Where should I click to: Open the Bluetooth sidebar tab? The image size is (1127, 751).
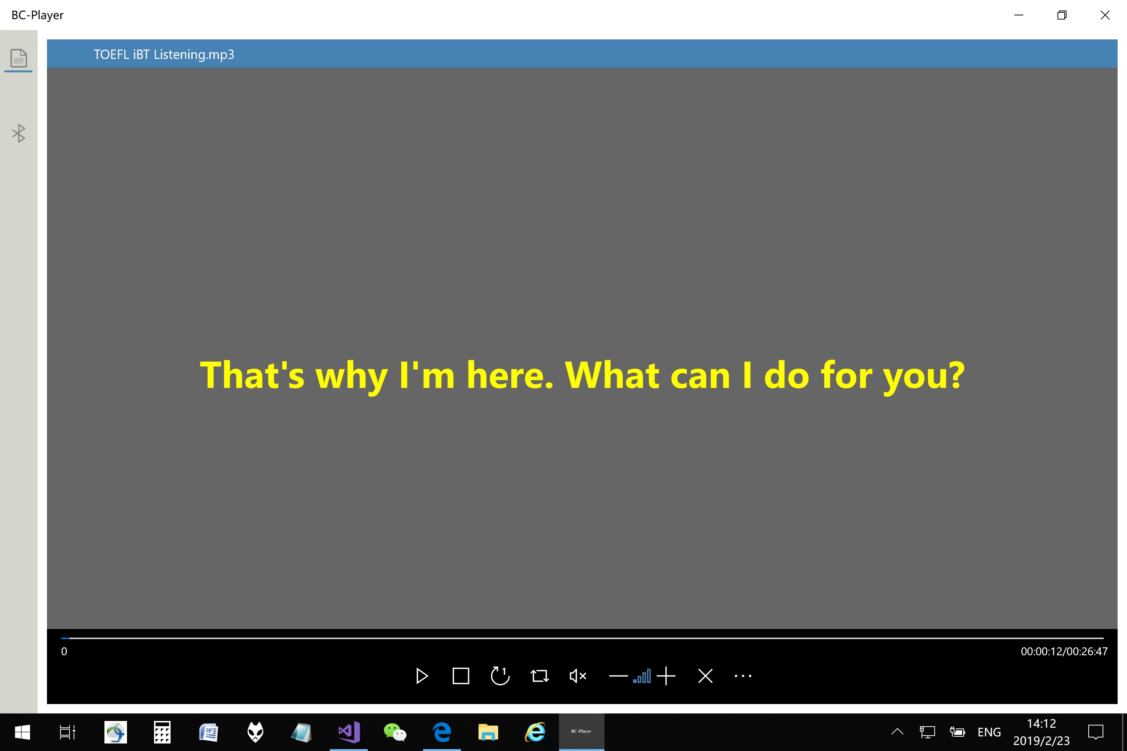pos(19,133)
